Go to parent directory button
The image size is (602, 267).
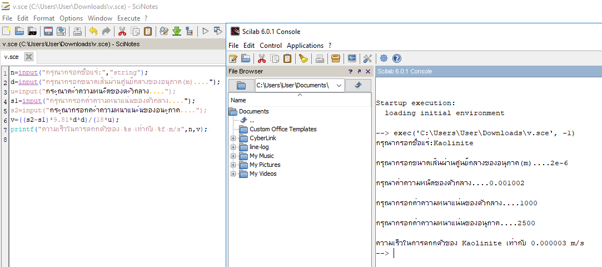pos(358,86)
